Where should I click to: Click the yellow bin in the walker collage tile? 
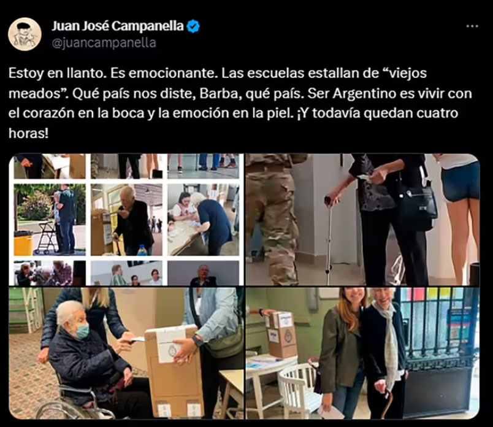click(x=23, y=244)
